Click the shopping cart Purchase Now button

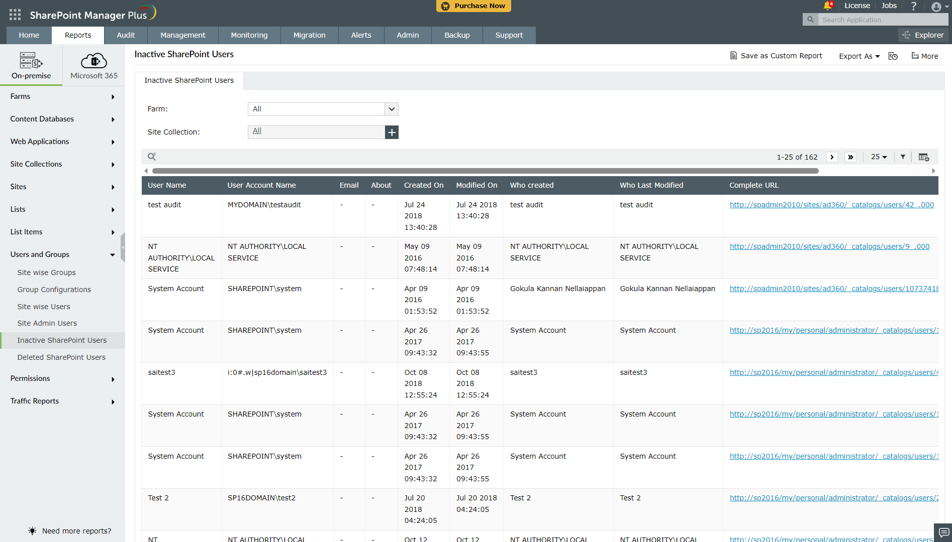click(473, 6)
